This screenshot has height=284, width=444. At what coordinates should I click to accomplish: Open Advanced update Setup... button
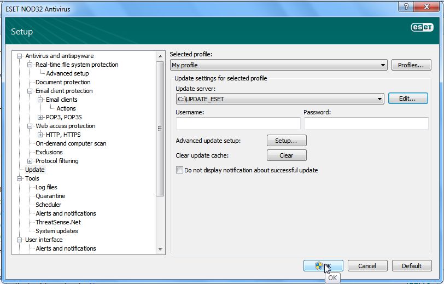tap(287, 141)
